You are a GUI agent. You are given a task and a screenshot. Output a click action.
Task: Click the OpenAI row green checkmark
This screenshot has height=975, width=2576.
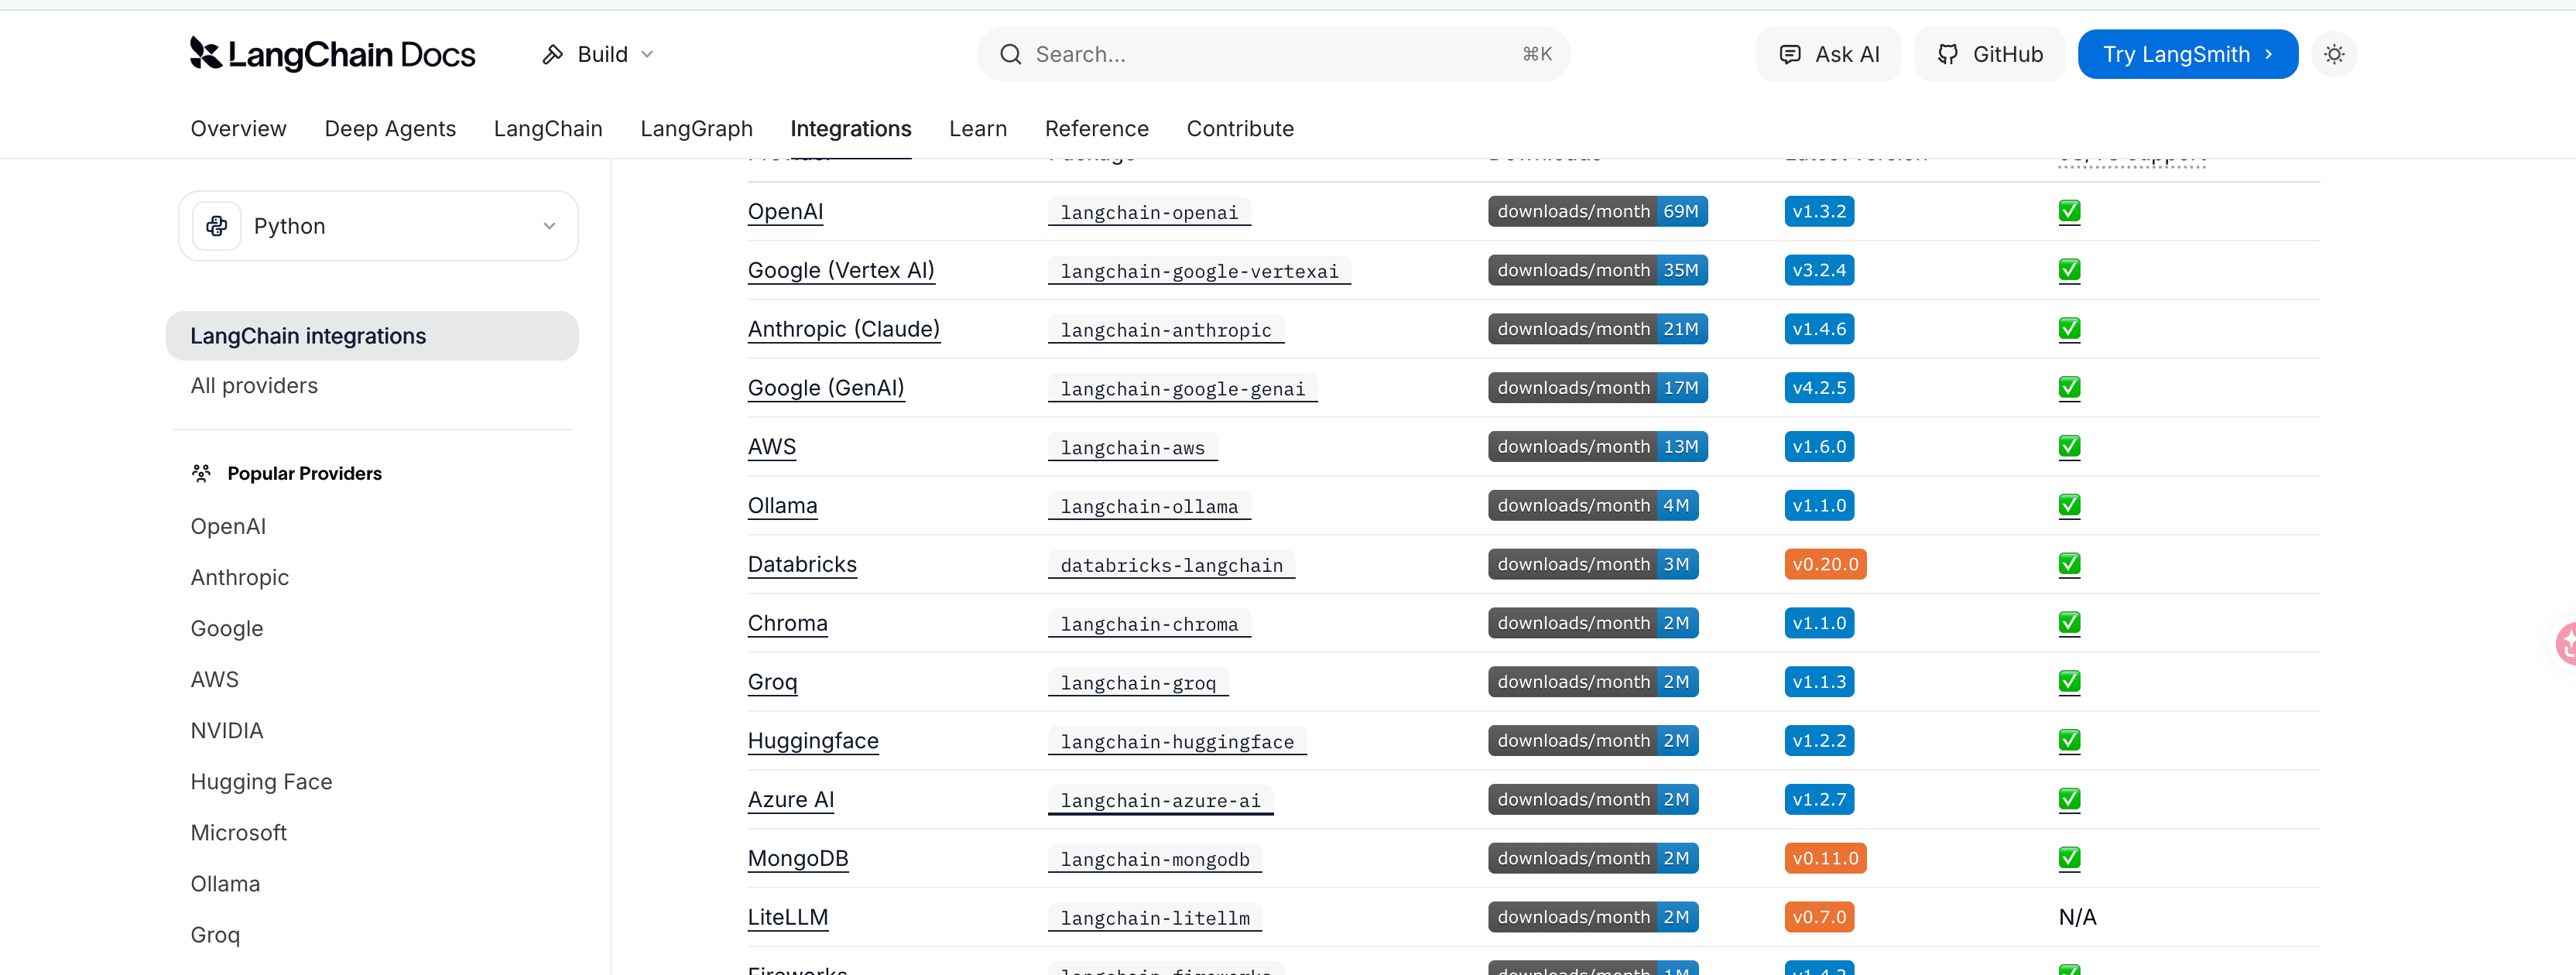click(2069, 211)
